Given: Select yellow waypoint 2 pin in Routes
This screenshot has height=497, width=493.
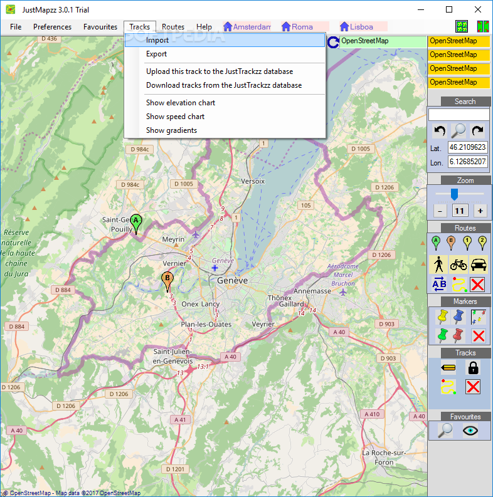Looking at the screenshot, I should [482, 243].
